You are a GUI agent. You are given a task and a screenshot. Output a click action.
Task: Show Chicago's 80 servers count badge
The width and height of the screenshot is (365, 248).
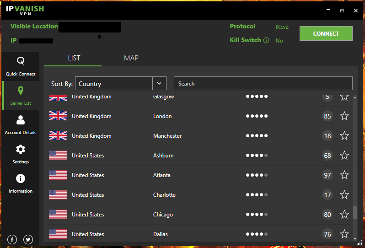click(x=327, y=215)
